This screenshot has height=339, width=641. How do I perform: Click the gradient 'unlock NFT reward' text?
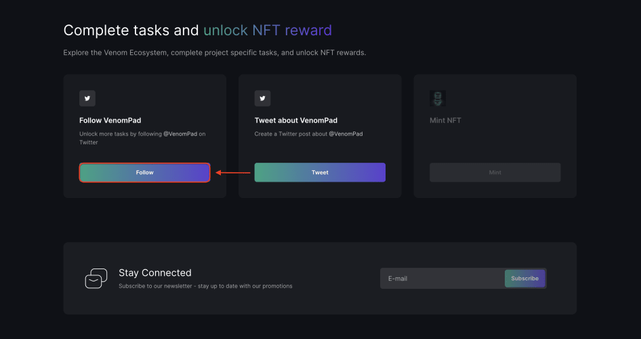click(x=268, y=31)
